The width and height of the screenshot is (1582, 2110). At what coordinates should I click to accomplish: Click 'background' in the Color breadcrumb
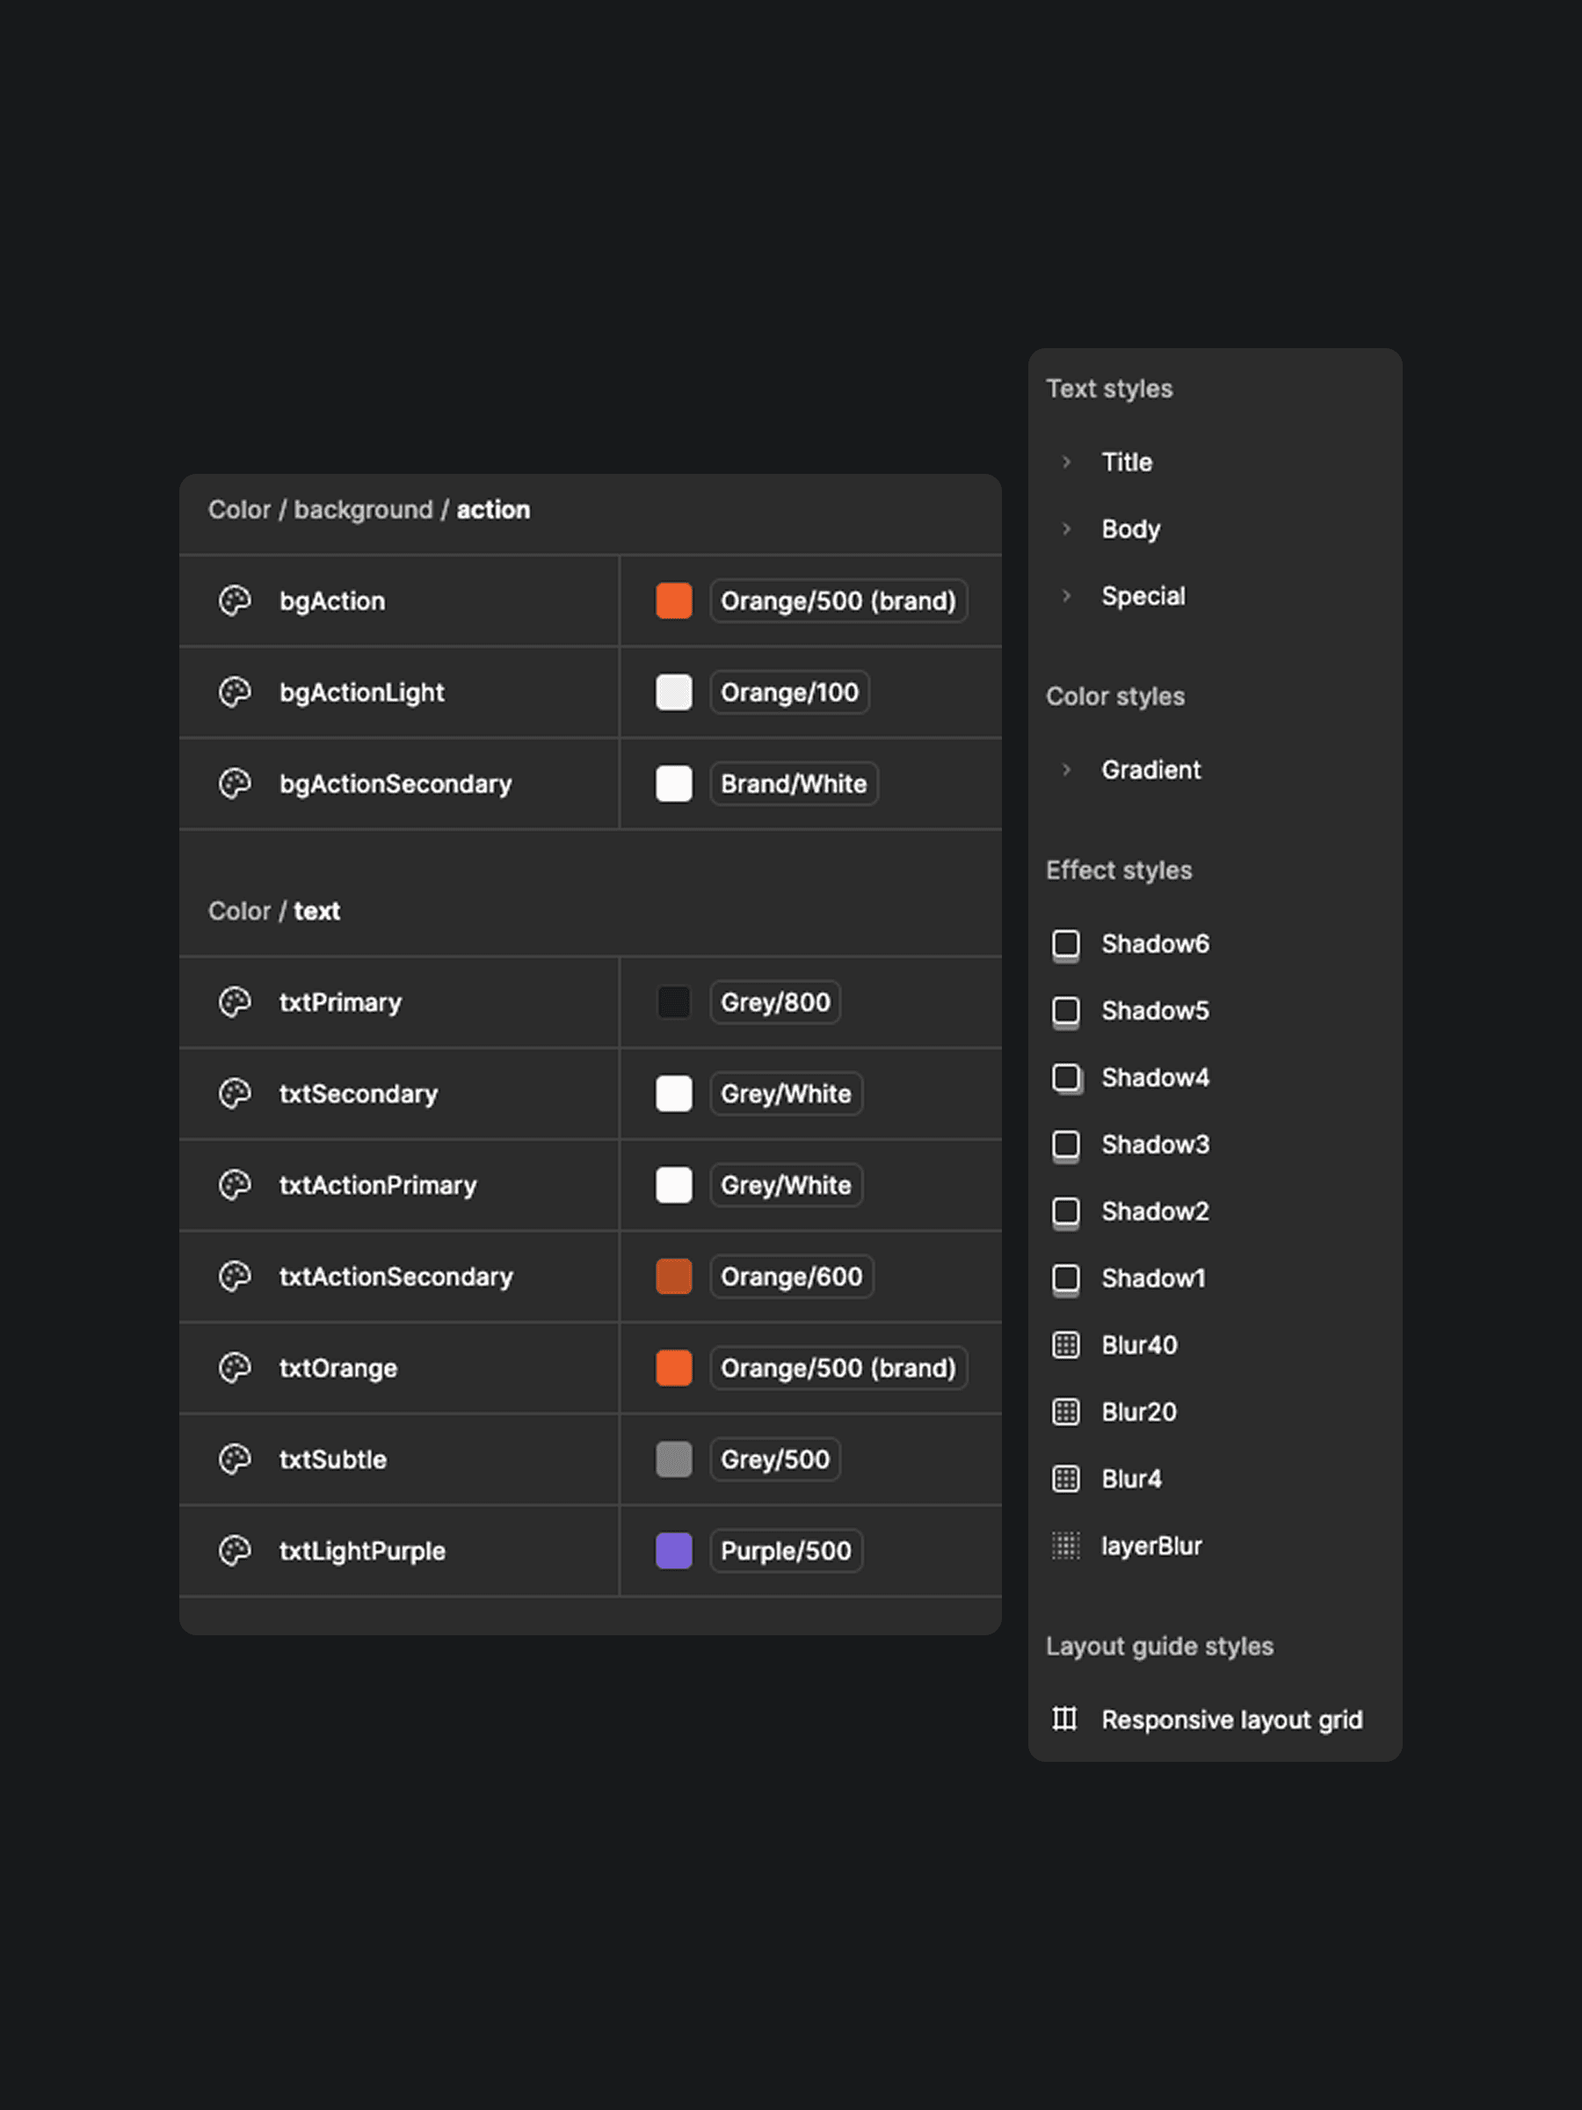tap(363, 510)
